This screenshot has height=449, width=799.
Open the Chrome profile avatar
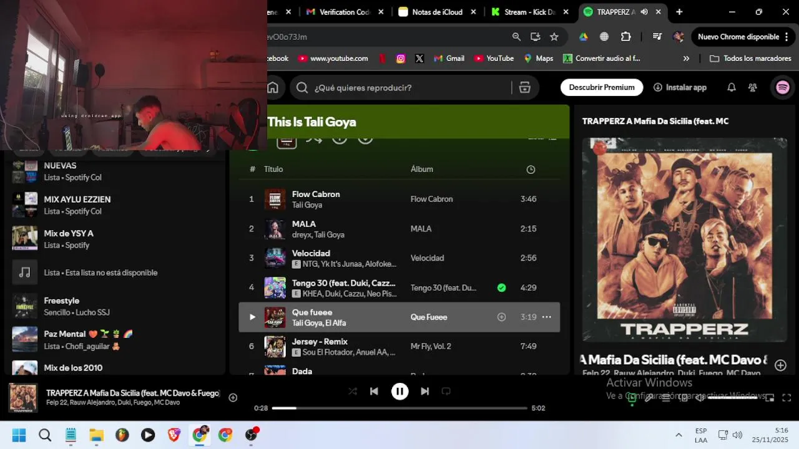coord(679,37)
